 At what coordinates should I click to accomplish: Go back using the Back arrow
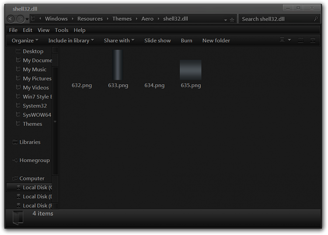pos(10,19)
